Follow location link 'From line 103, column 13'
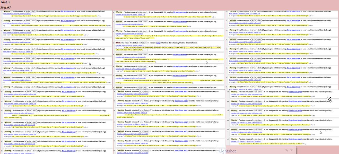339x154 pixels. coord(18,52)
